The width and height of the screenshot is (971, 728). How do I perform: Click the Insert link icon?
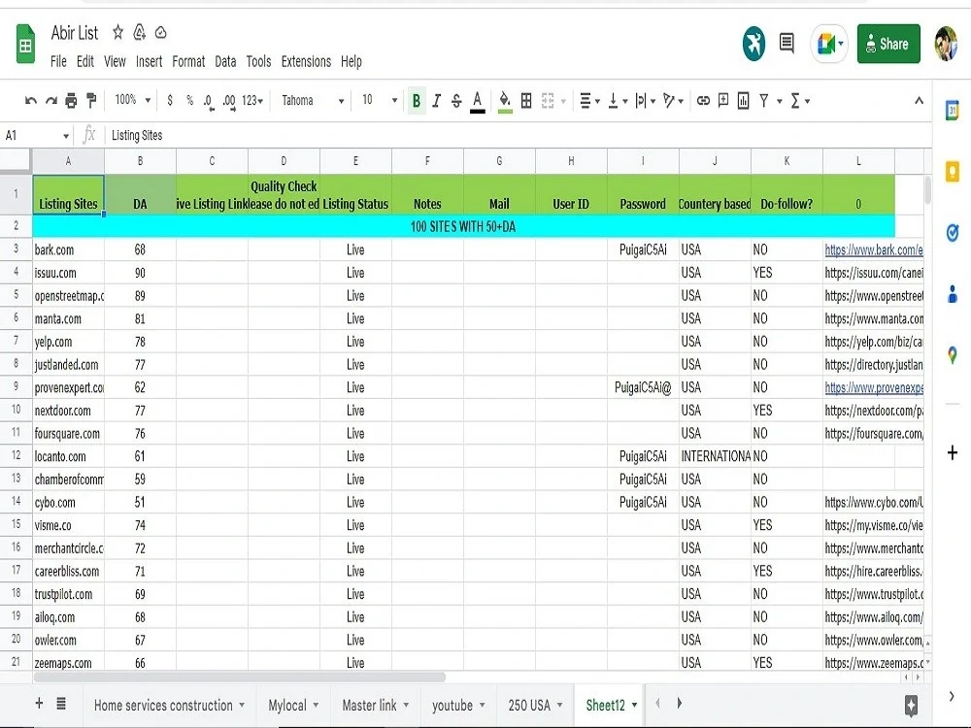(x=703, y=100)
